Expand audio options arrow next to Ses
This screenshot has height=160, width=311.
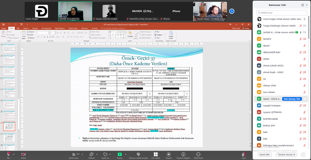coord(13,154)
